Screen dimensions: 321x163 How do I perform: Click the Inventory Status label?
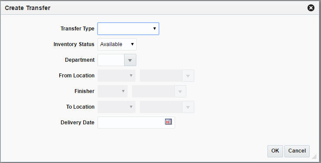(74, 44)
